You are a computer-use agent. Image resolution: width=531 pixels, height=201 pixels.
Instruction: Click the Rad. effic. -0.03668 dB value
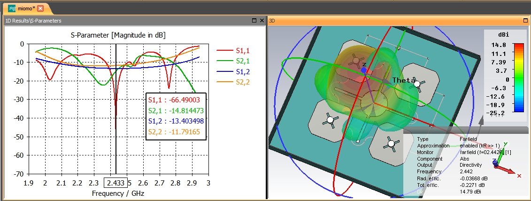(473, 178)
